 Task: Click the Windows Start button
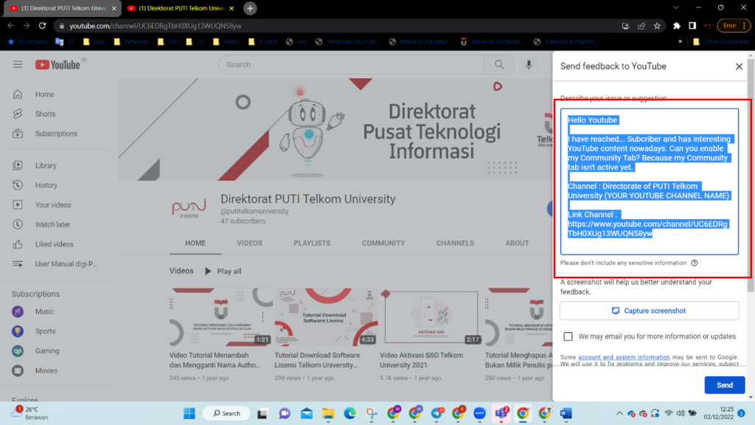pos(189,413)
